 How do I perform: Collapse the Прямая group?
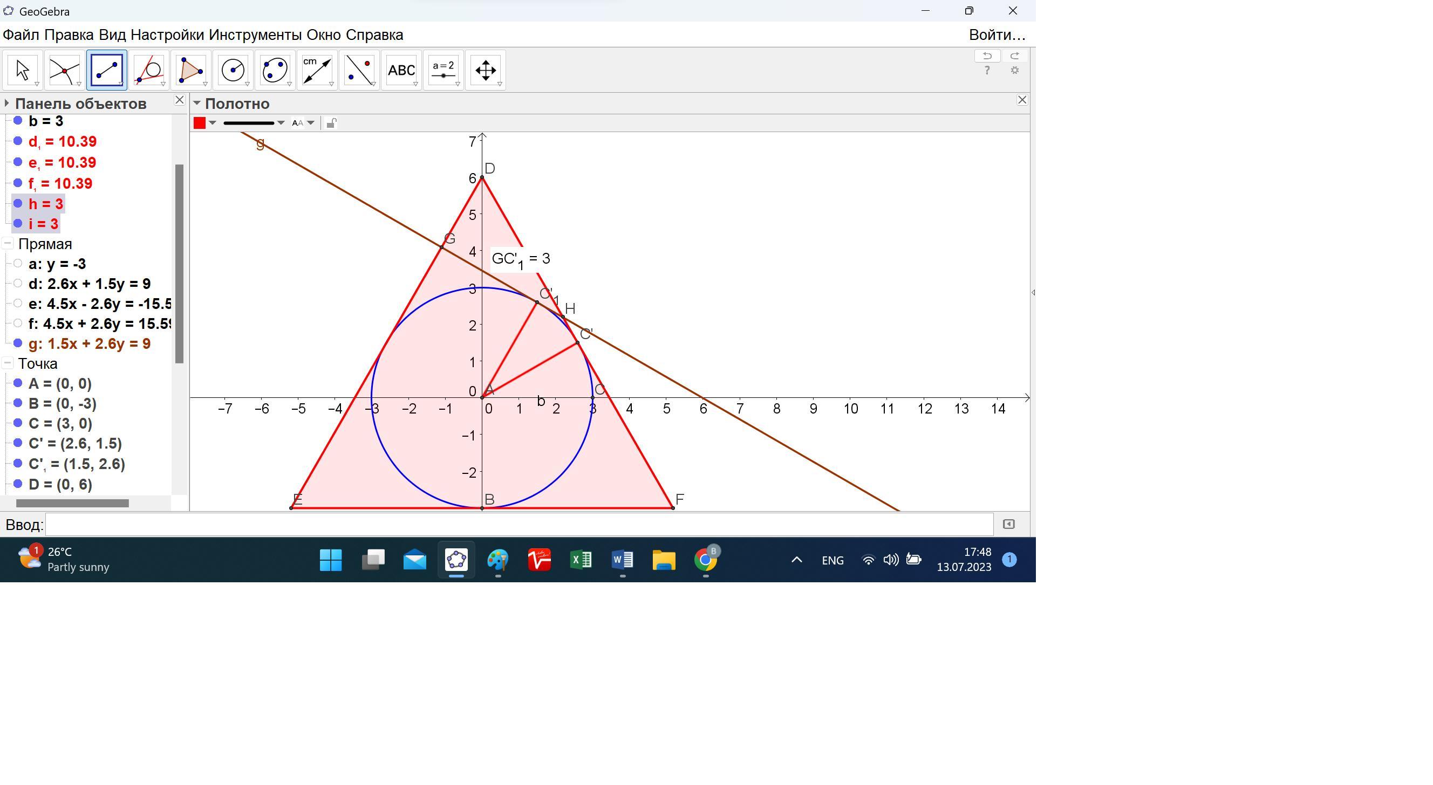7,244
